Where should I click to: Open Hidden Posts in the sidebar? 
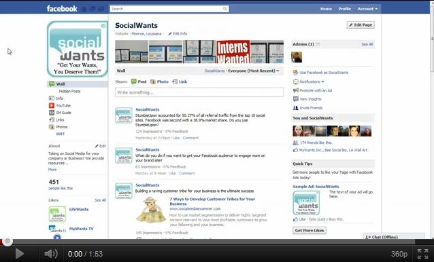click(70, 91)
